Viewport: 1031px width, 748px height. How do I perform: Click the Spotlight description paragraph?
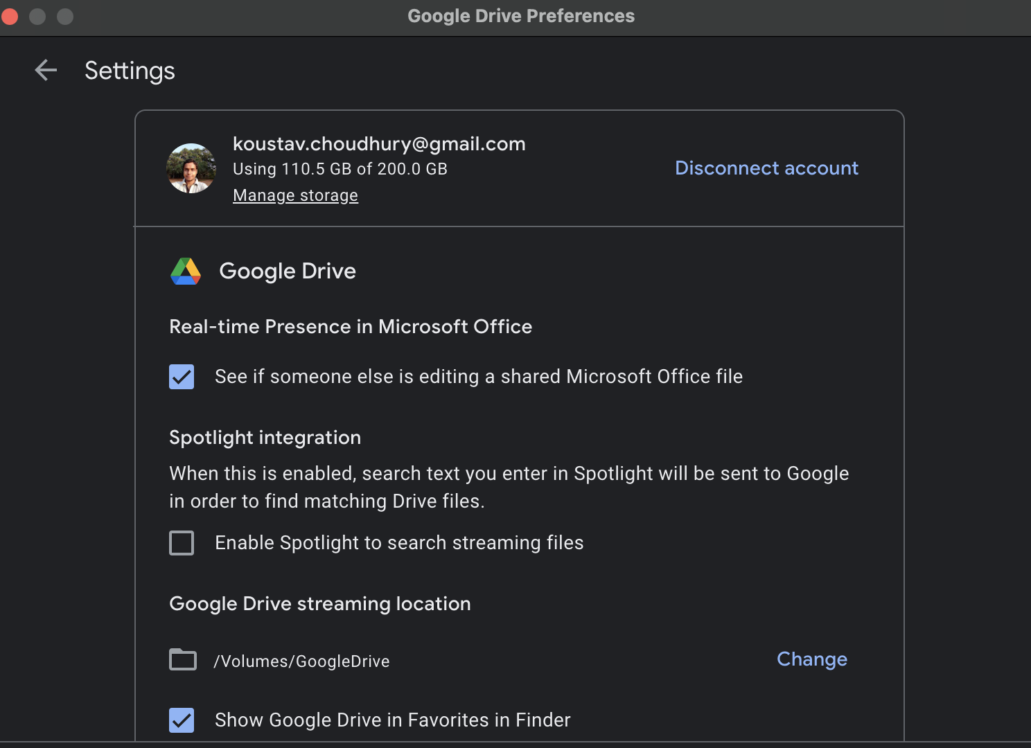click(509, 488)
